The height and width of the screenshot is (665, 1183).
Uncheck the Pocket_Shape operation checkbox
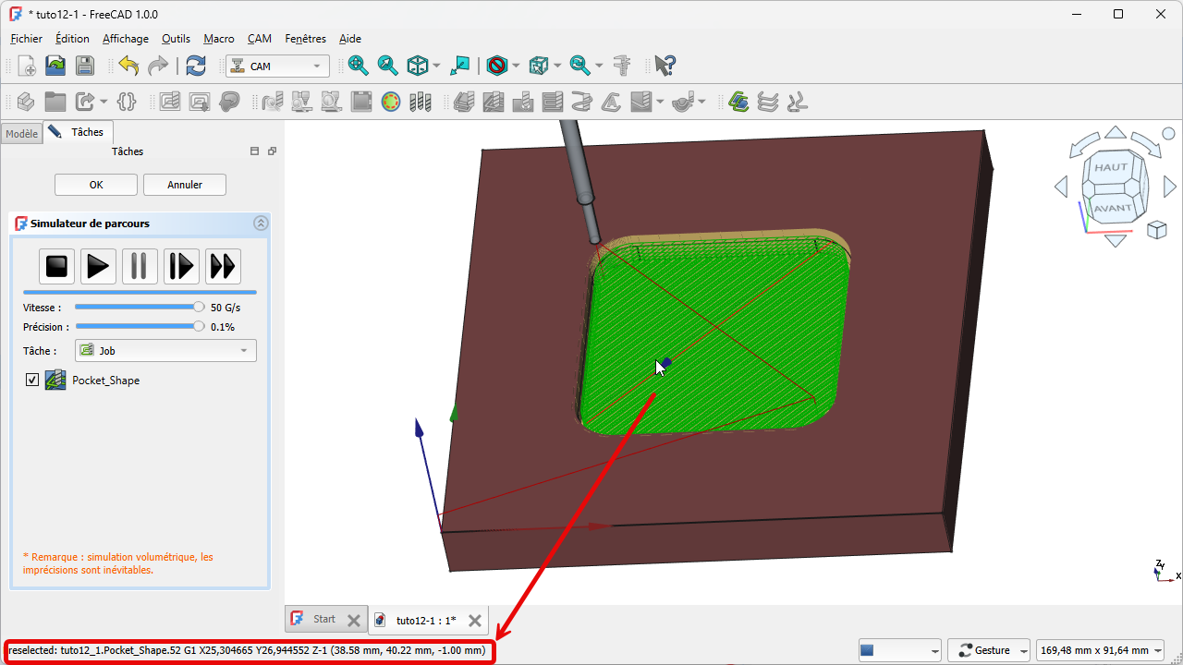(x=32, y=380)
